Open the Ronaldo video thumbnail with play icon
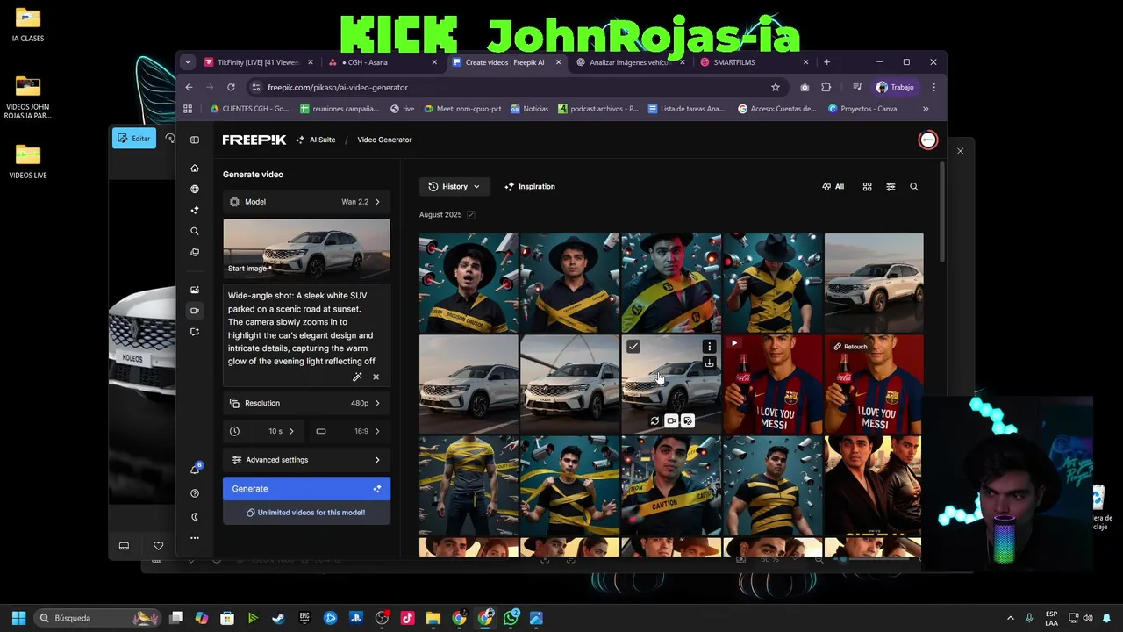This screenshot has width=1123, height=632. pyautogui.click(x=773, y=384)
